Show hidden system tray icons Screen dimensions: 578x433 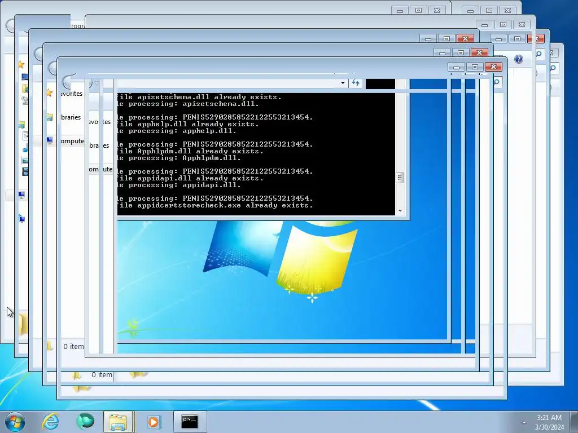(x=524, y=422)
